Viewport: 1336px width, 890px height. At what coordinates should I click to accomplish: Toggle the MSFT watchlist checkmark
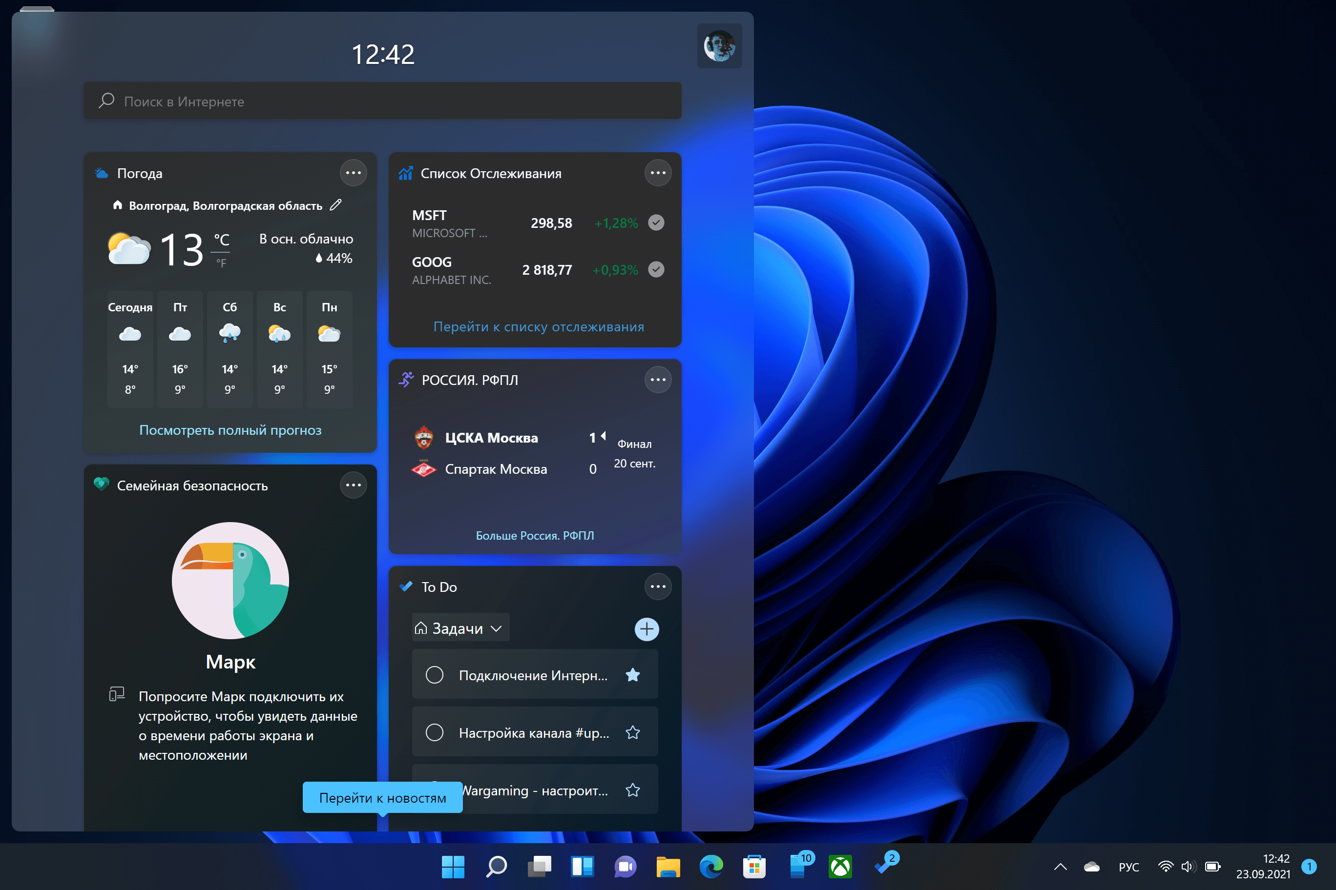click(x=656, y=222)
